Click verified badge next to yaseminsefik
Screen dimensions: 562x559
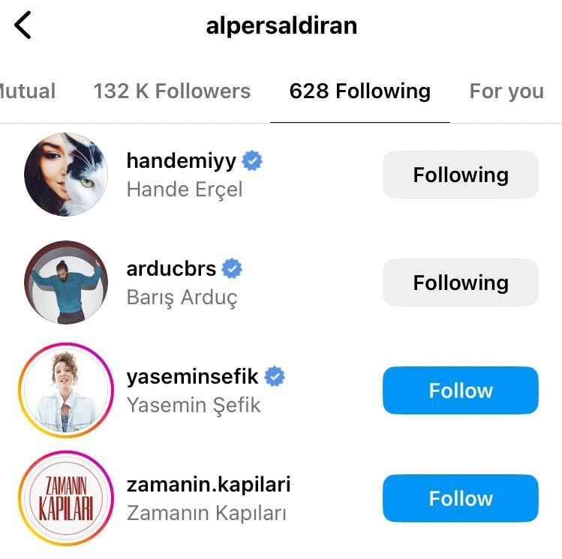click(275, 376)
